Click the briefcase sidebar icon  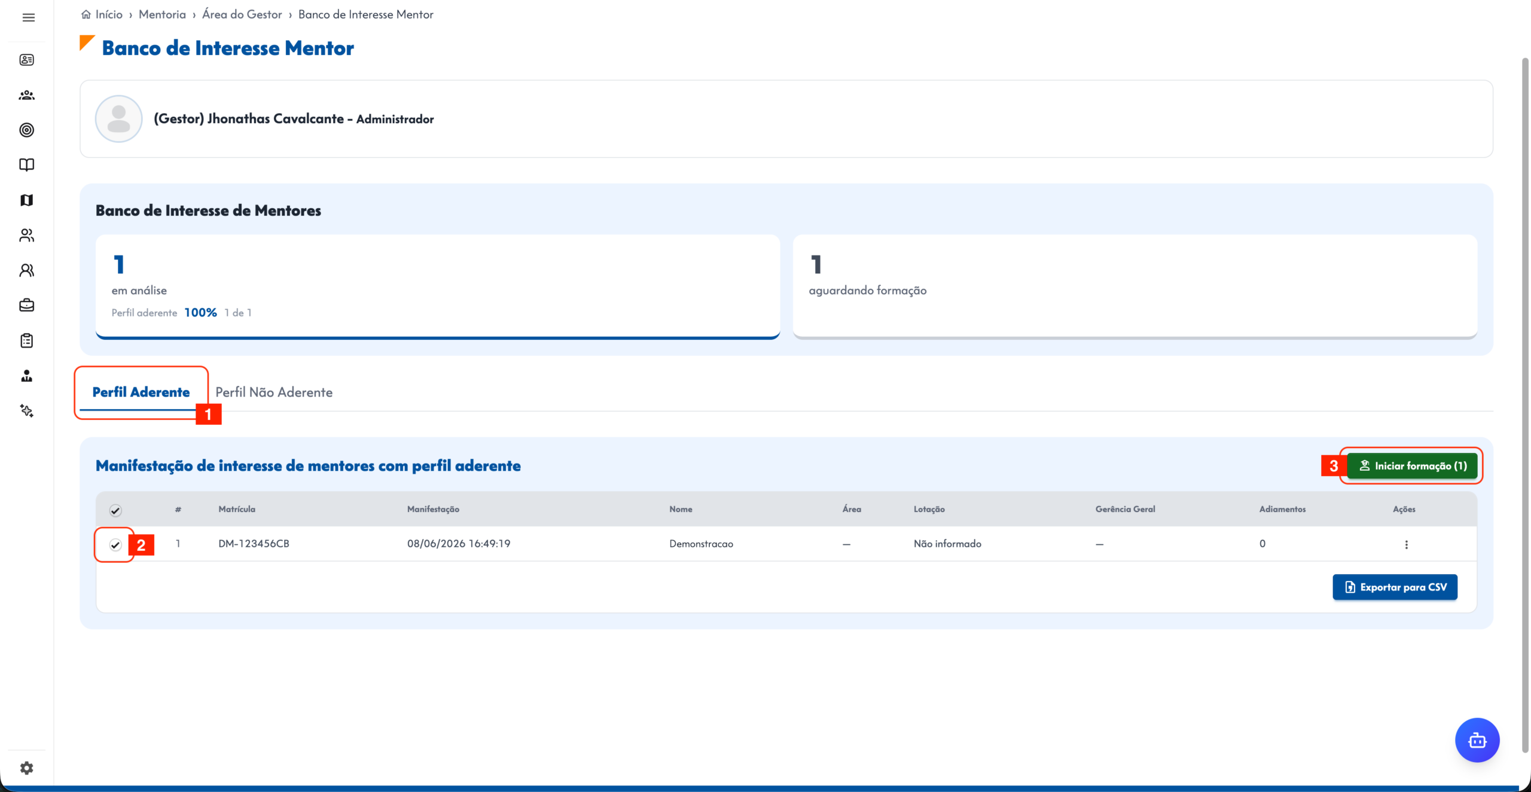pyautogui.click(x=27, y=305)
